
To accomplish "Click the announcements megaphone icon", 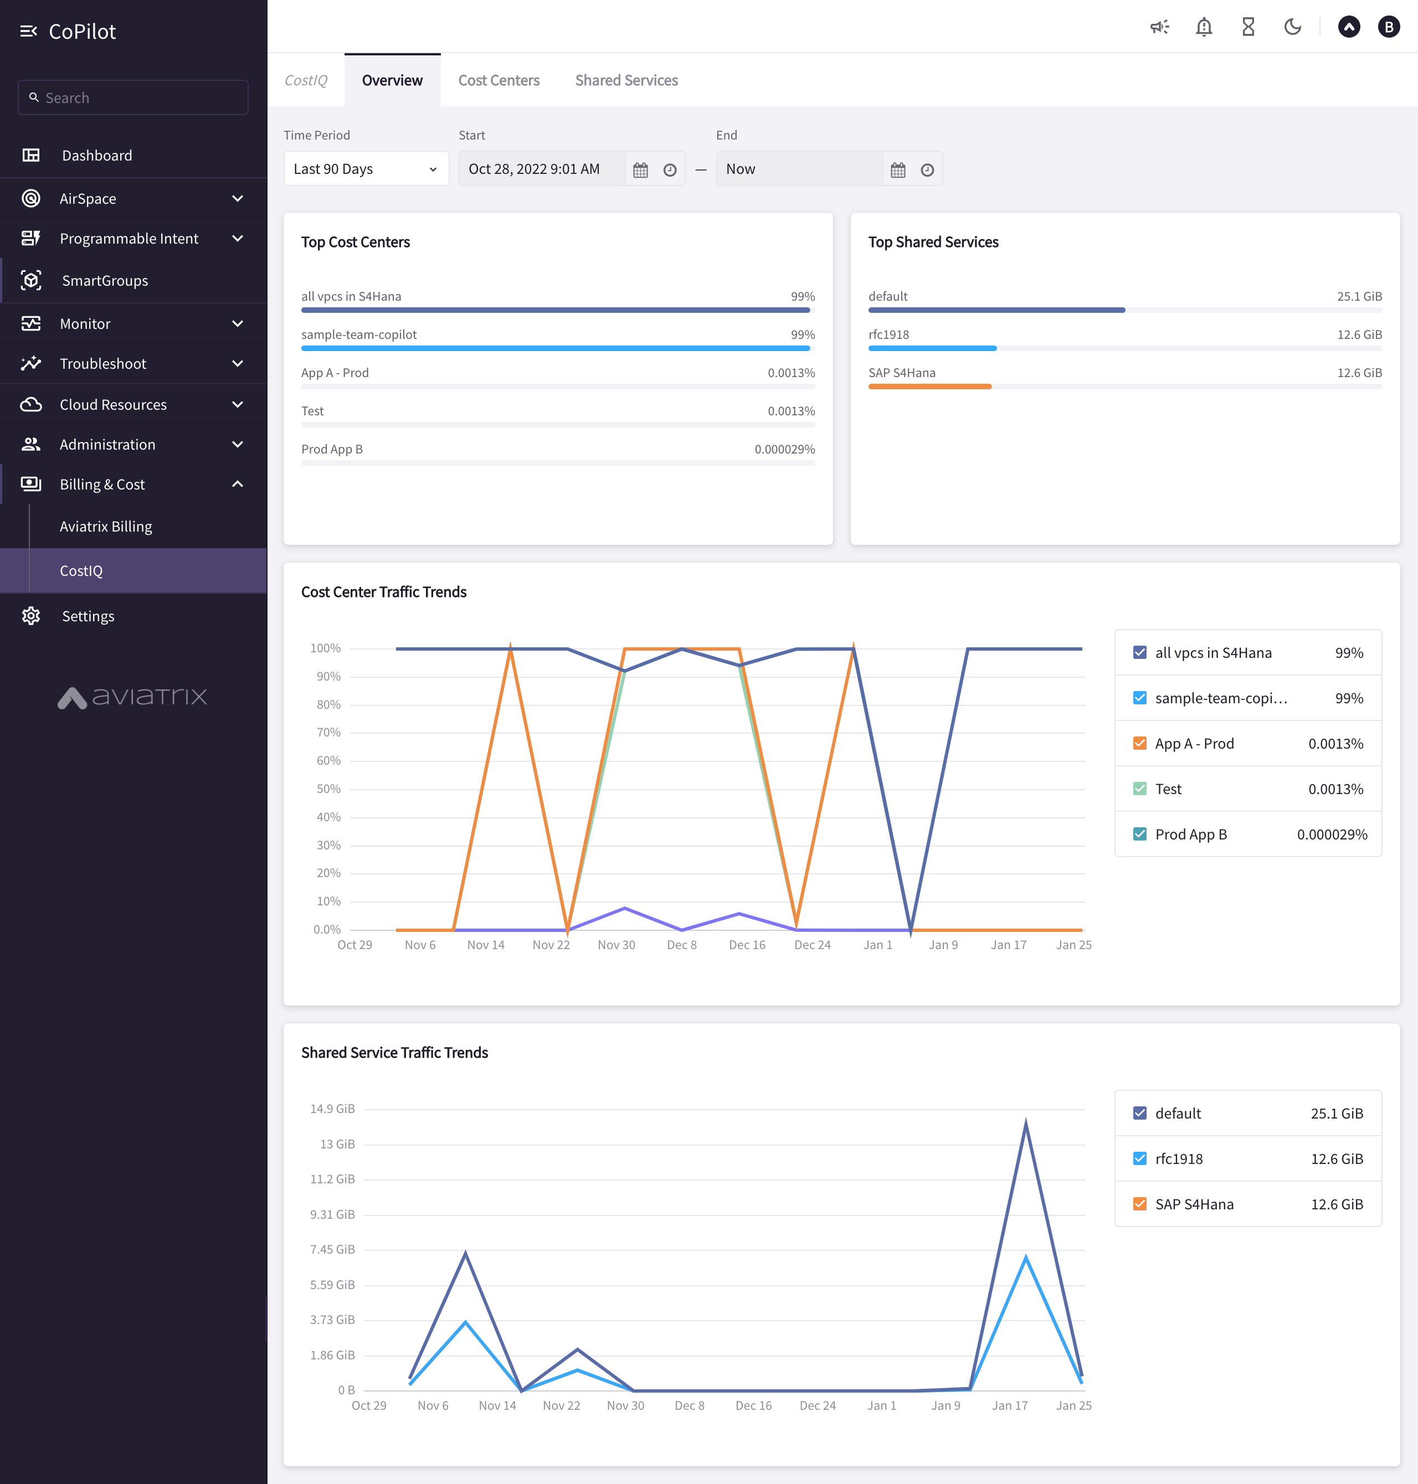I will (1159, 27).
